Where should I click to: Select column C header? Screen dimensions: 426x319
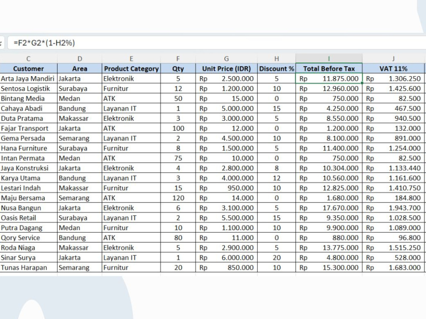tap(29, 59)
